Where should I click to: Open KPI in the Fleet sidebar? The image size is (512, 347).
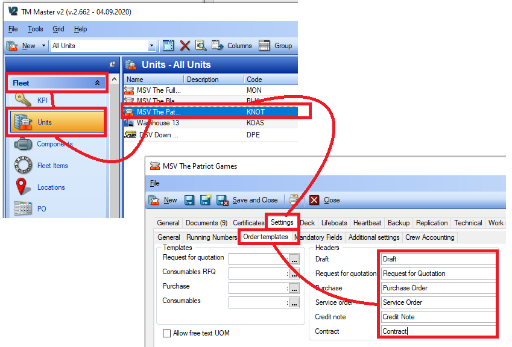click(42, 101)
